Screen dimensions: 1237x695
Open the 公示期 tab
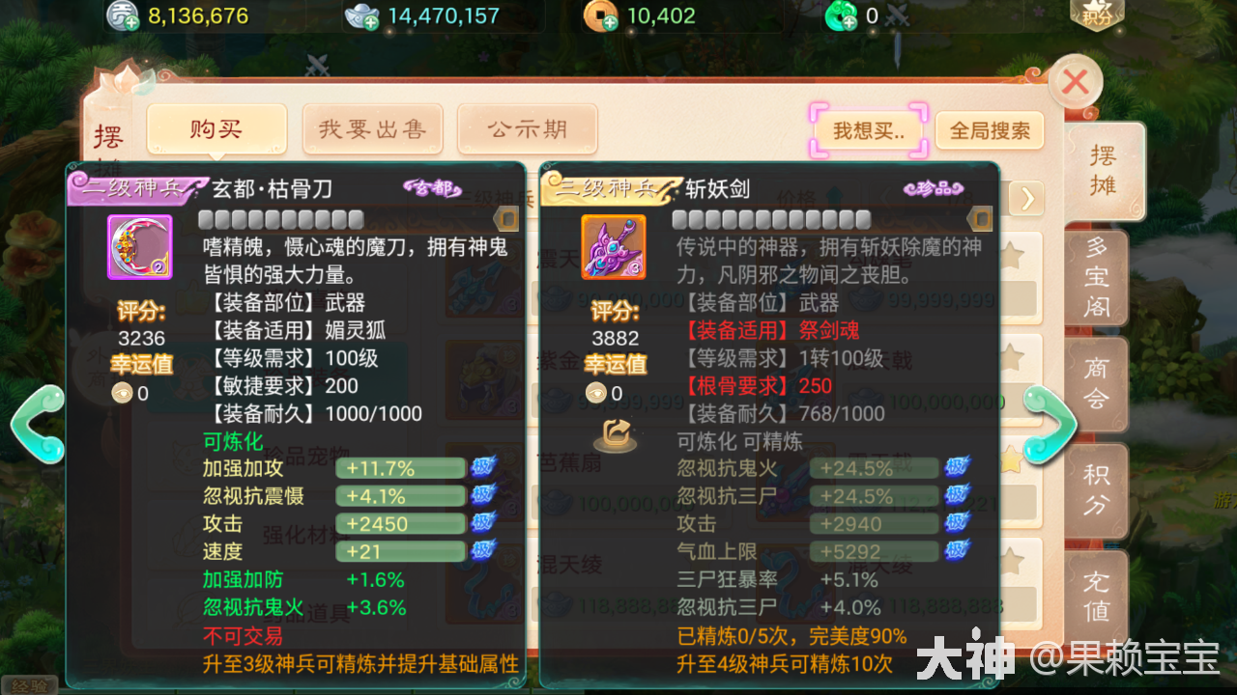coord(527,129)
